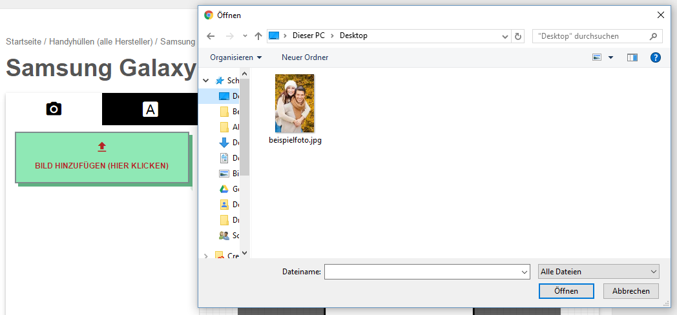Click the PC icon in address bar

(273, 36)
